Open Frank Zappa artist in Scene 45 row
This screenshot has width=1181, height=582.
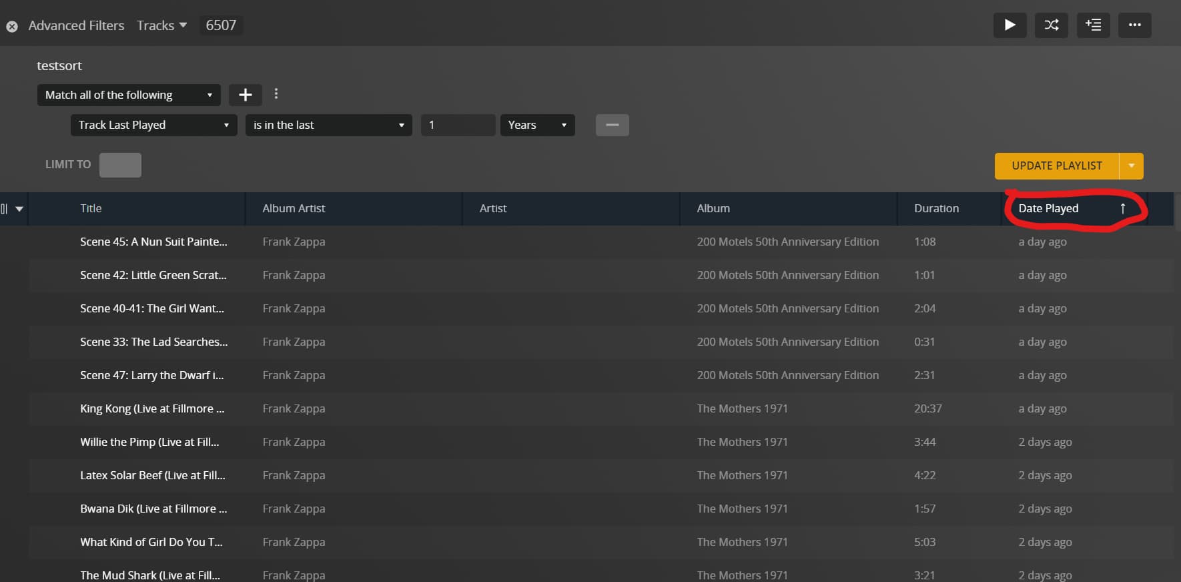tap(294, 242)
